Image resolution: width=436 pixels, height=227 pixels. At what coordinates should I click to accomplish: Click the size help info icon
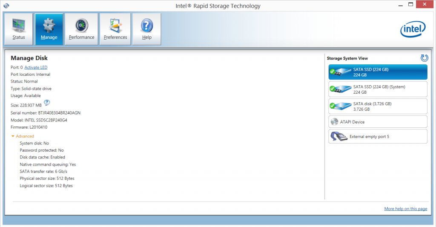pos(47,102)
